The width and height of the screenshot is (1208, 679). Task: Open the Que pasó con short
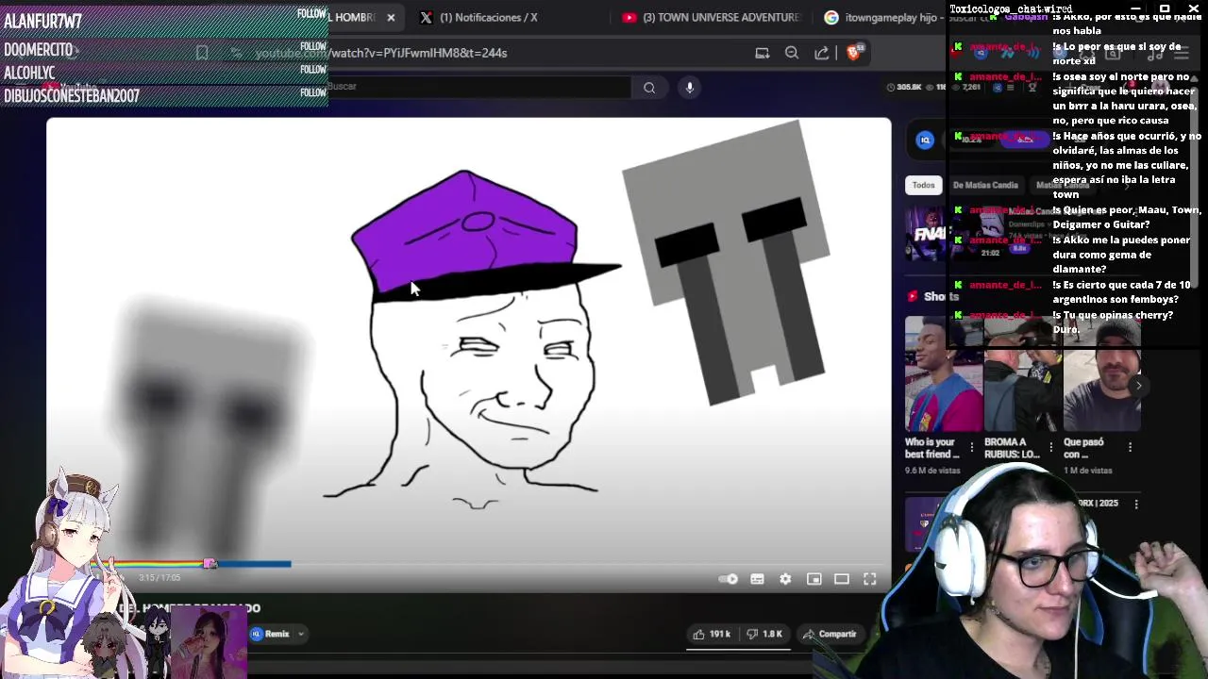(1101, 373)
